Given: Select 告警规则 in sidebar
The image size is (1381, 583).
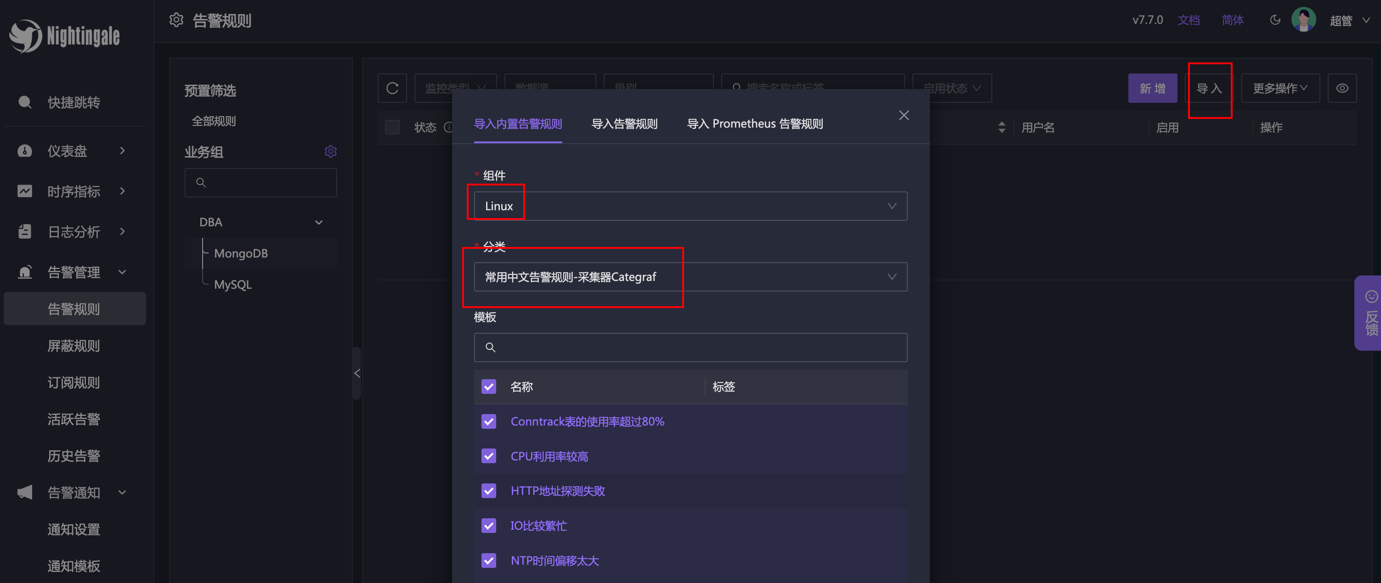Looking at the screenshot, I should pyautogui.click(x=74, y=308).
